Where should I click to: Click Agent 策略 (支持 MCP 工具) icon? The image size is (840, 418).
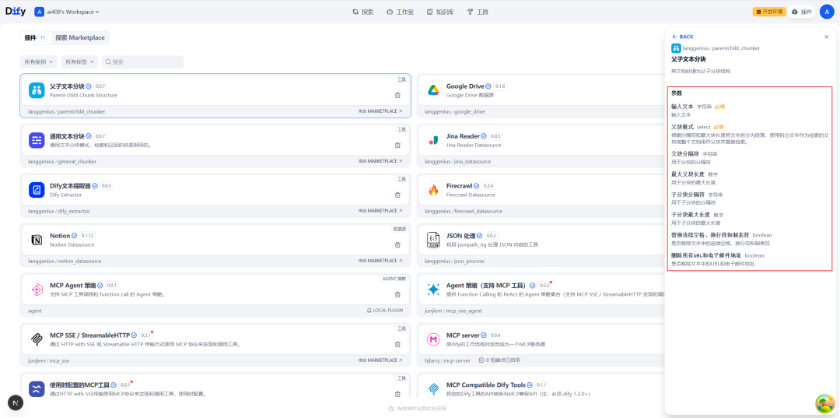click(433, 290)
